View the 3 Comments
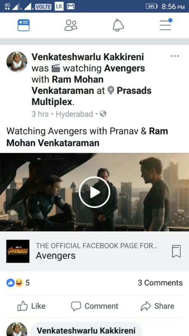The image size is (189, 336). click(160, 283)
